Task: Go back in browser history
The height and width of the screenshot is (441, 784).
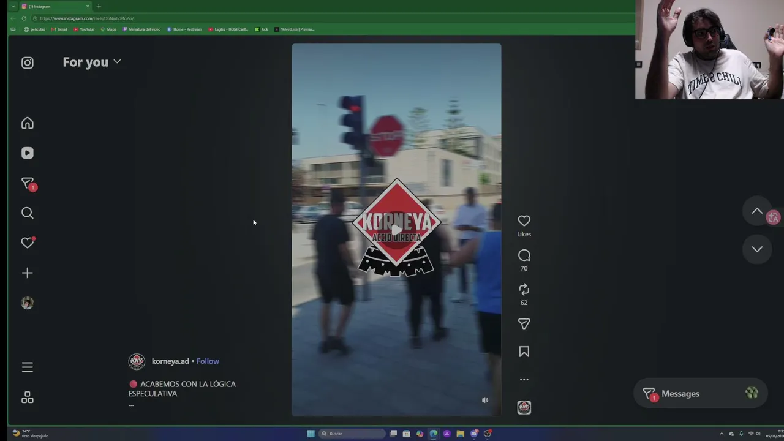Action: click(13, 18)
